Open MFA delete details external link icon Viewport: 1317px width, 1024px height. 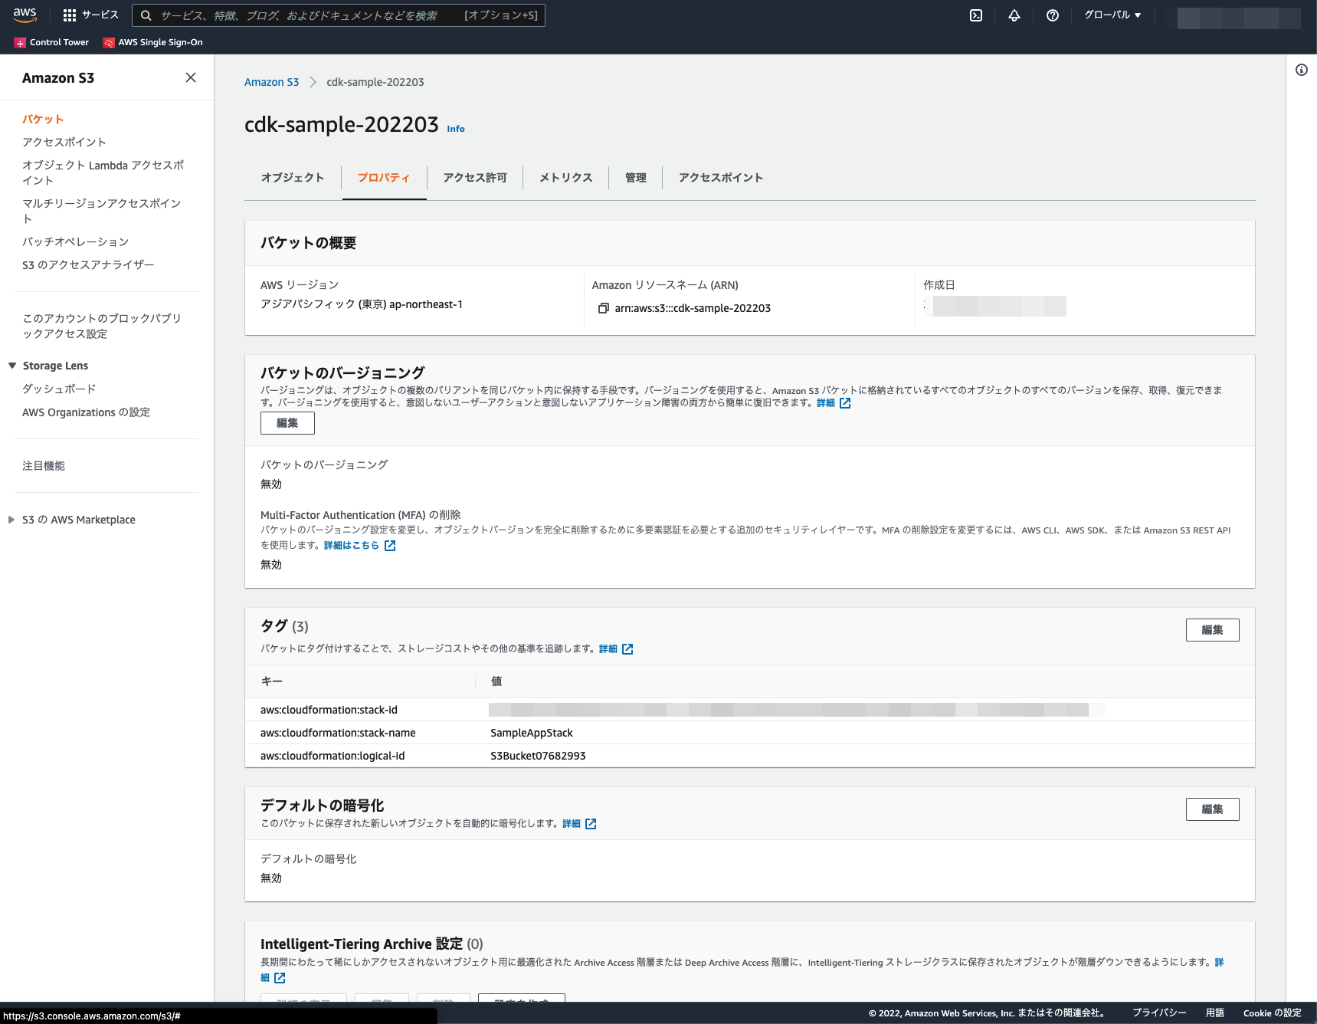(390, 546)
